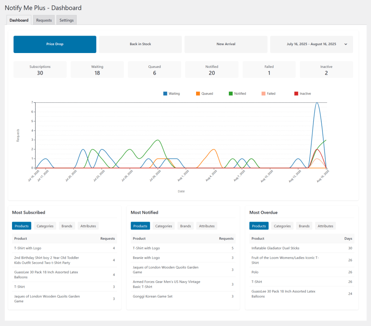This screenshot has height=326, width=371.
Task: Hide the Notified series in chart legend
Action: [240, 94]
